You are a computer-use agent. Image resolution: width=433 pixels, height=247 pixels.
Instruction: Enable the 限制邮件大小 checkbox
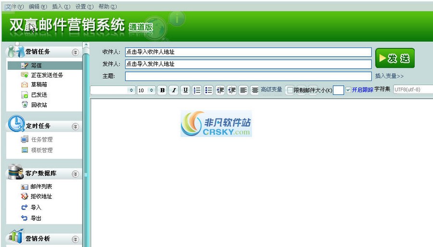(290, 90)
